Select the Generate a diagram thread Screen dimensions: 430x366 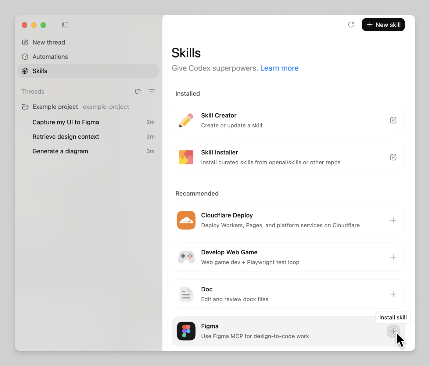(60, 151)
